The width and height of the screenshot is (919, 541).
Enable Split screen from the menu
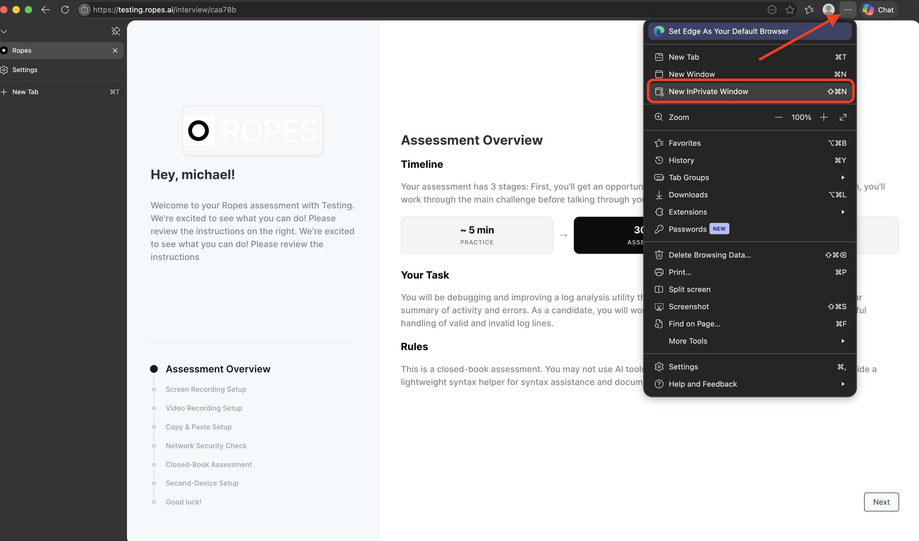pyautogui.click(x=750, y=290)
